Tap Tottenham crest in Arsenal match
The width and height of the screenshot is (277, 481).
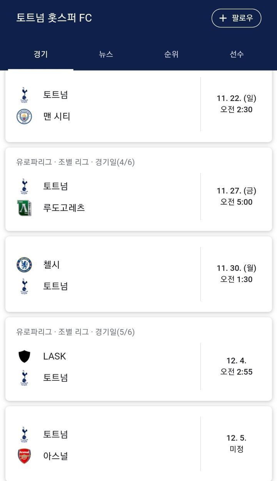click(24, 435)
